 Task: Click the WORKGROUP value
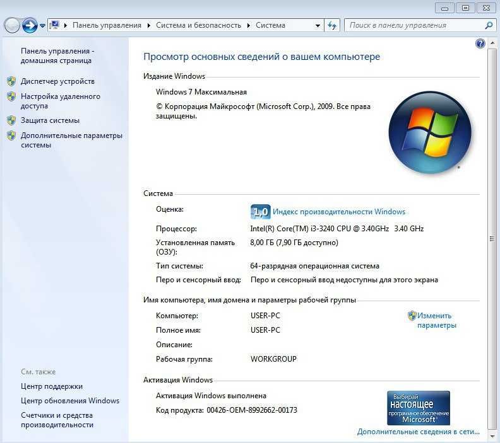[273, 359]
